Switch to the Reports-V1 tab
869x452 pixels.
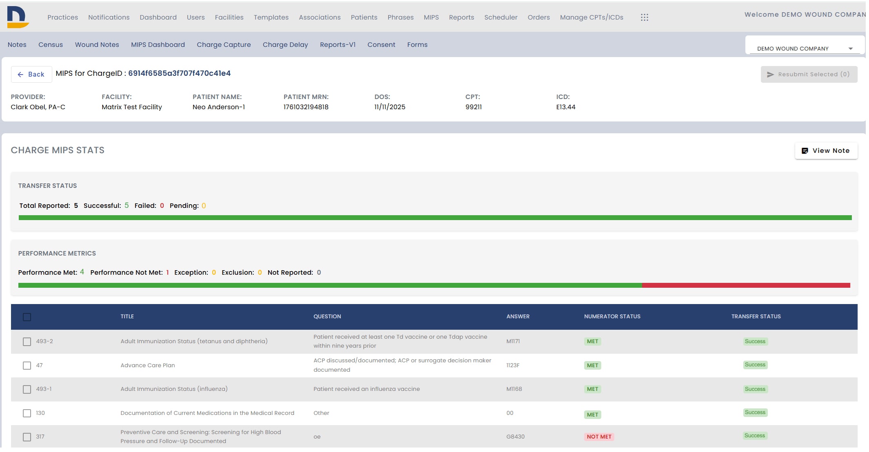pyautogui.click(x=338, y=44)
